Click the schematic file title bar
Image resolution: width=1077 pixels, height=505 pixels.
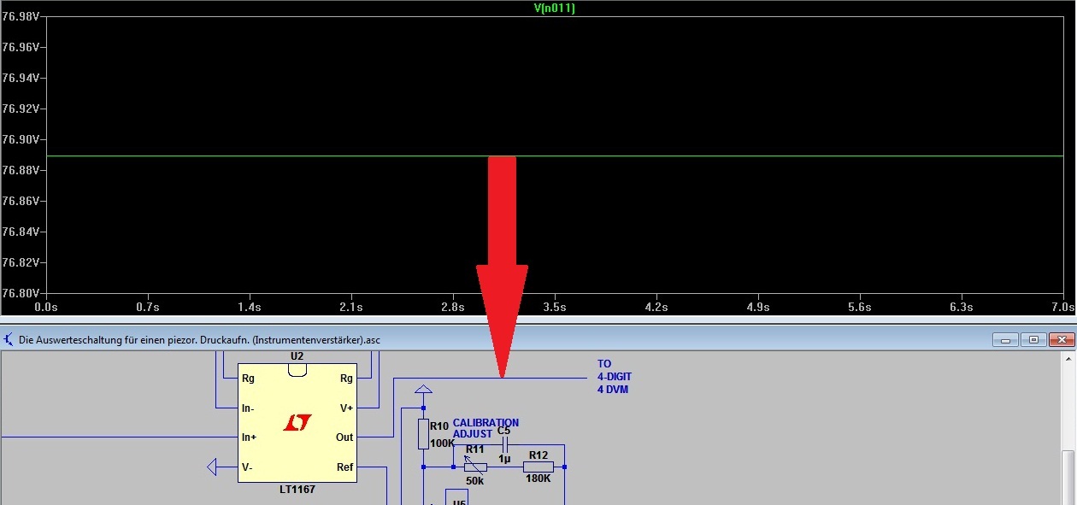click(x=513, y=339)
